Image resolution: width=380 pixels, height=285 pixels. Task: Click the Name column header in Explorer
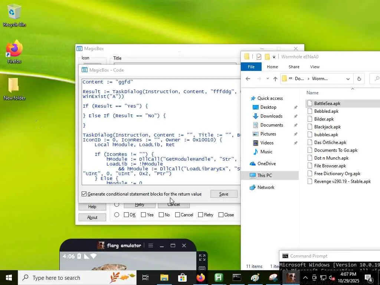coord(312,92)
